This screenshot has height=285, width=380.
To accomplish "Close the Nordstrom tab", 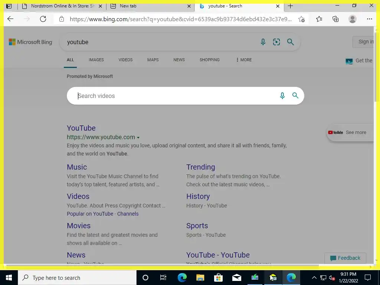I will click(x=100, y=6).
